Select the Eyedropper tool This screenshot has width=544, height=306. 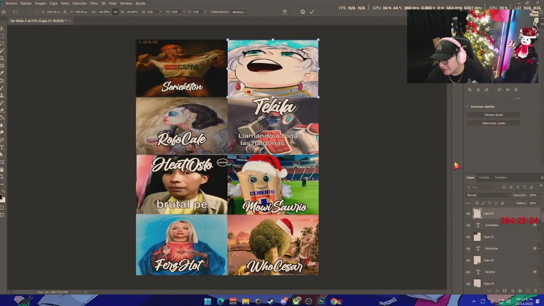(2, 73)
